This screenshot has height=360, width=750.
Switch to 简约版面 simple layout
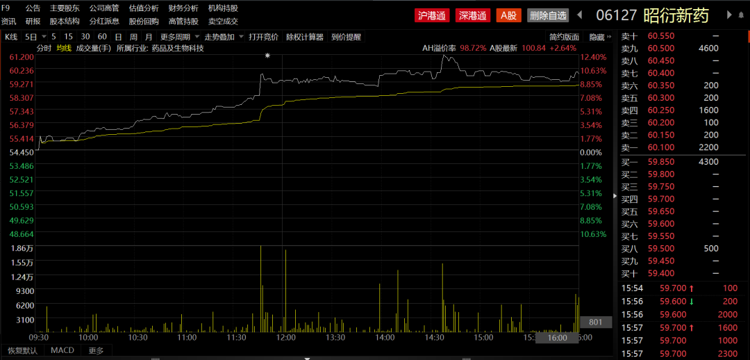565,37
